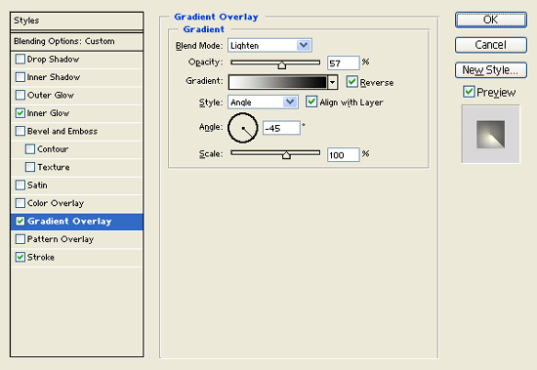Uncheck the Stroke checkbox
The image size is (537, 370).
(21, 257)
